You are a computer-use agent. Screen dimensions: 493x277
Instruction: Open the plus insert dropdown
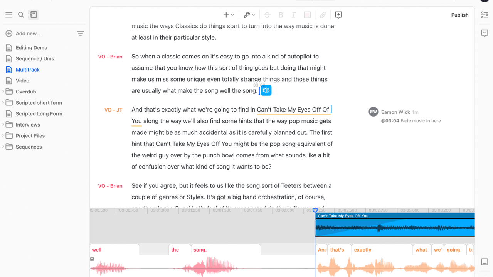[x=228, y=15]
